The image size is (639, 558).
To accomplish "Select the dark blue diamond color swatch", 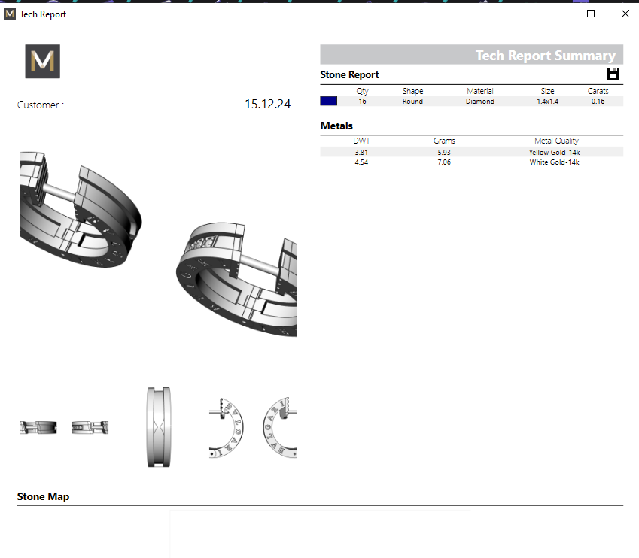I will pos(329,101).
